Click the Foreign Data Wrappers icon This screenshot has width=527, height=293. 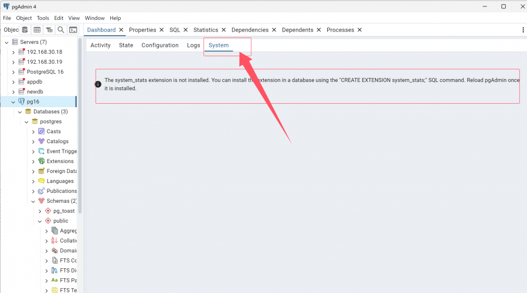click(x=42, y=171)
